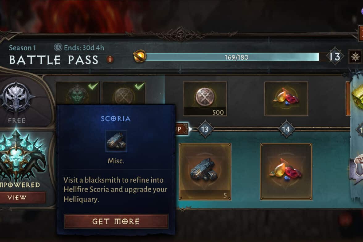Tap the Battle Pass info icon
Viewport: 363px width, 242px height.
tap(110, 60)
